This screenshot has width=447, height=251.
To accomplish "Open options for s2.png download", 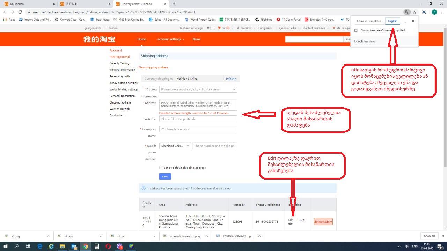I will [101, 236].
